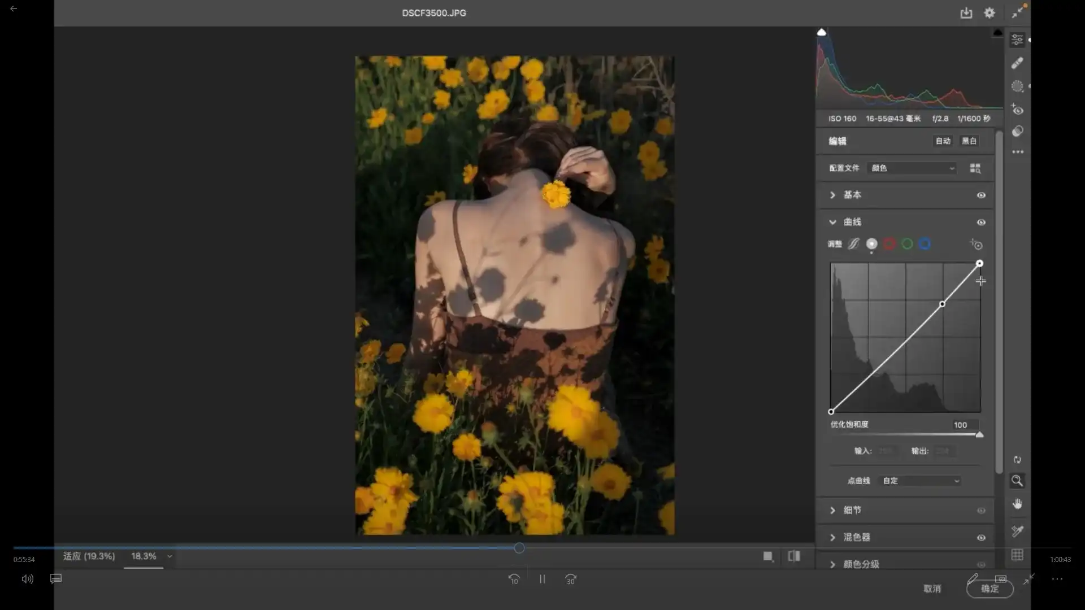Screen dimensions: 1085x610
Task: Click the 确定 confirm button
Action: pos(989,589)
